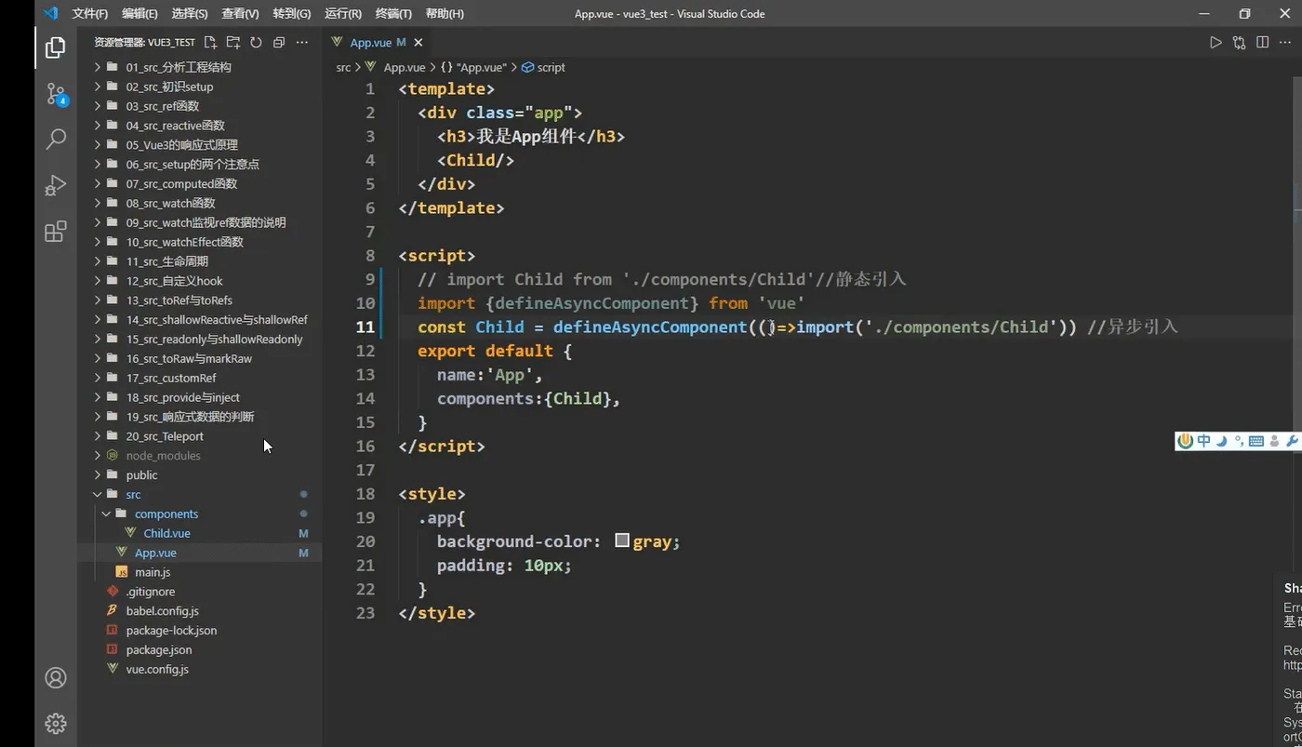Click line number 11 in gutter
The height and width of the screenshot is (747, 1302).
click(365, 327)
